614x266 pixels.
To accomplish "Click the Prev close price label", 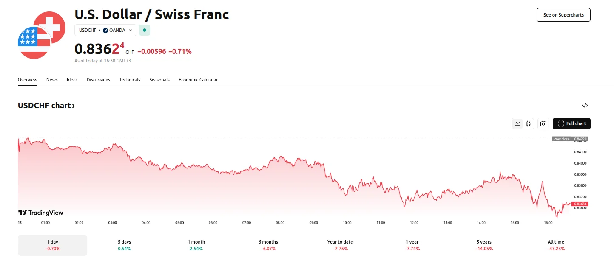I will [561, 139].
